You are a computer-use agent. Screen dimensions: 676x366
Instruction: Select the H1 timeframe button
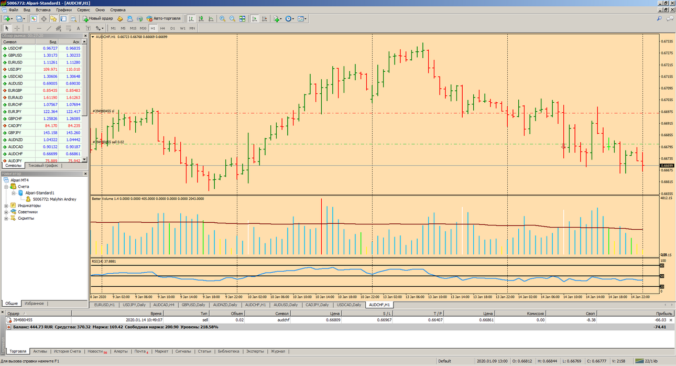[x=153, y=28]
